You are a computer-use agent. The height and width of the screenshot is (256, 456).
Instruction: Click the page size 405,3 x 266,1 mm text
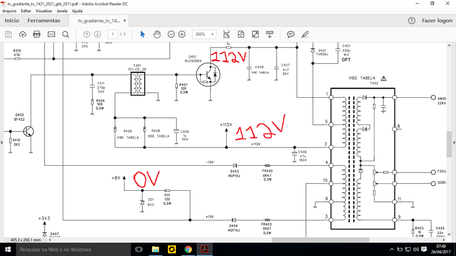pos(25,240)
